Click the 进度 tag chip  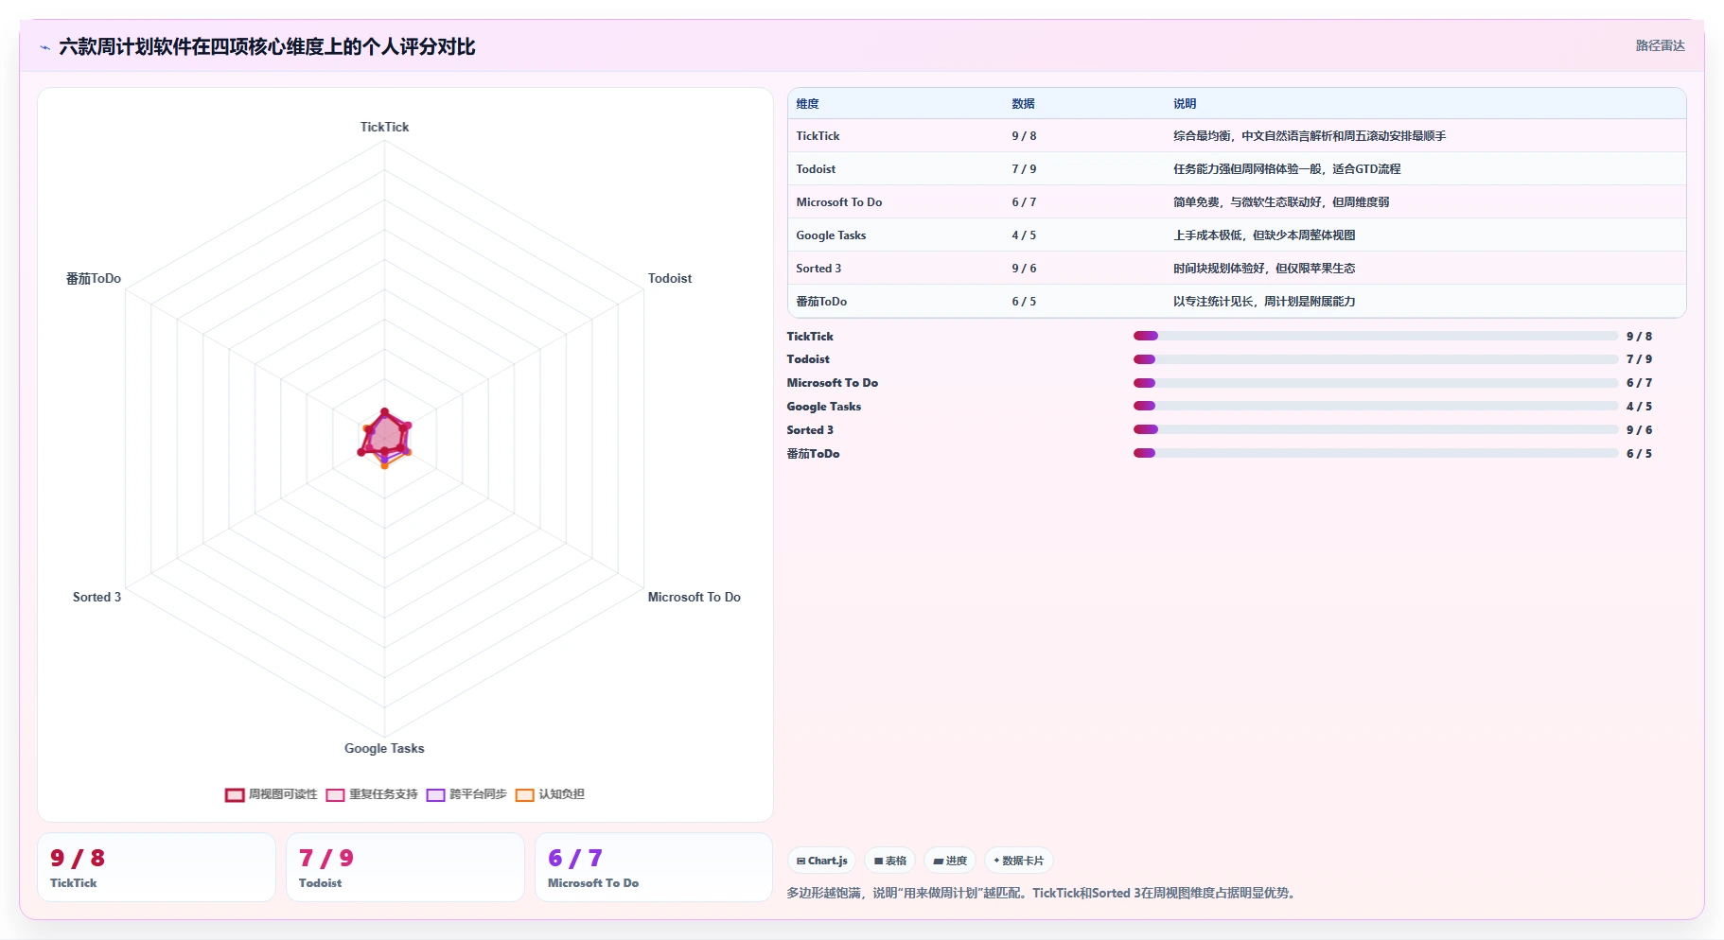click(x=950, y=861)
